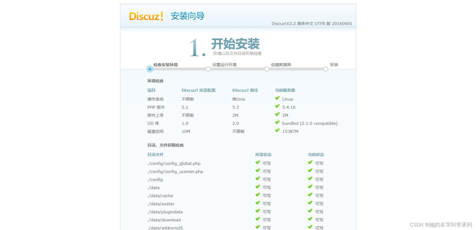Click the directory path ./data/download
The height and width of the screenshot is (230, 476).
[164, 220]
